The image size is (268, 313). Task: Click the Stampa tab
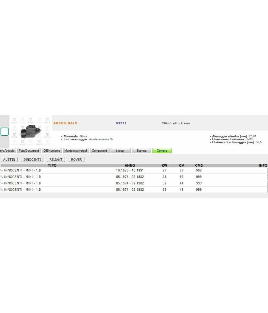click(x=141, y=151)
